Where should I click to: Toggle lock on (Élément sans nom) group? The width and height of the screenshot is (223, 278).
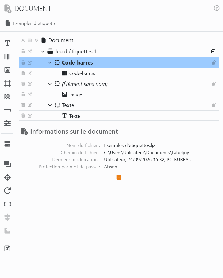click(213, 84)
